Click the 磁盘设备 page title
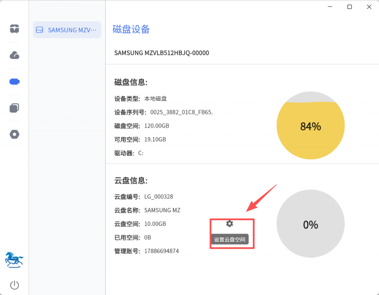 point(131,30)
